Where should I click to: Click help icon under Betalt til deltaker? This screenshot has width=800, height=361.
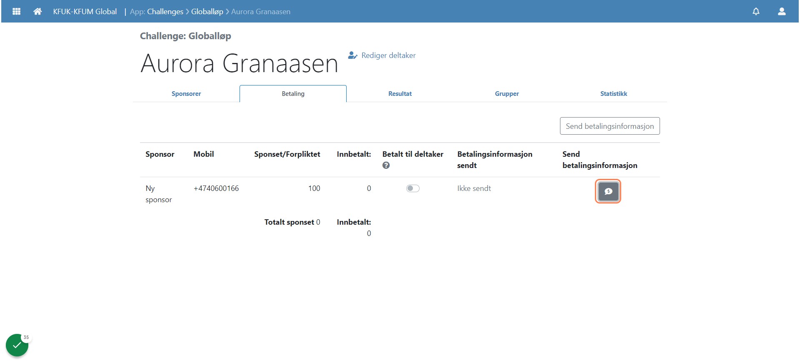(x=386, y=165)
